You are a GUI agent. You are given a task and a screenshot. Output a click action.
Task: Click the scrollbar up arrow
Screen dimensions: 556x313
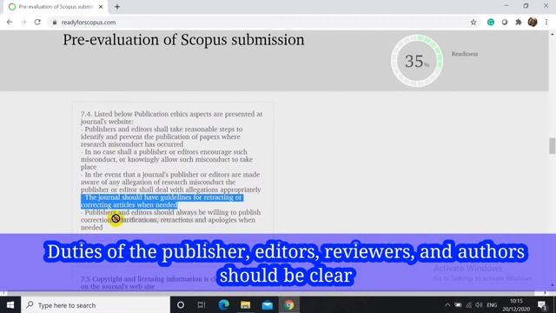coord(553,34)
